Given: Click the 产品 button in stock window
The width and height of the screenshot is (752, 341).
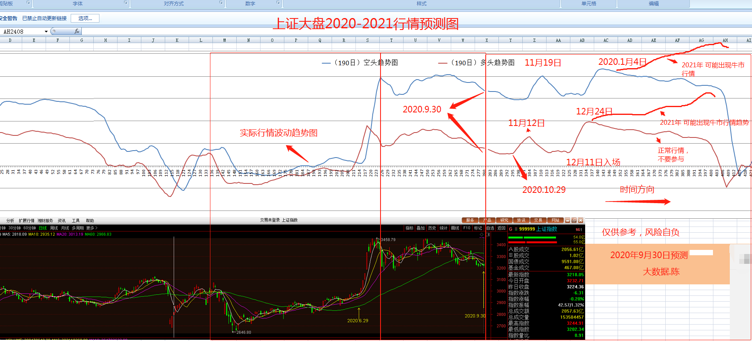Looking at the screenshot, I should click(487, 220).
